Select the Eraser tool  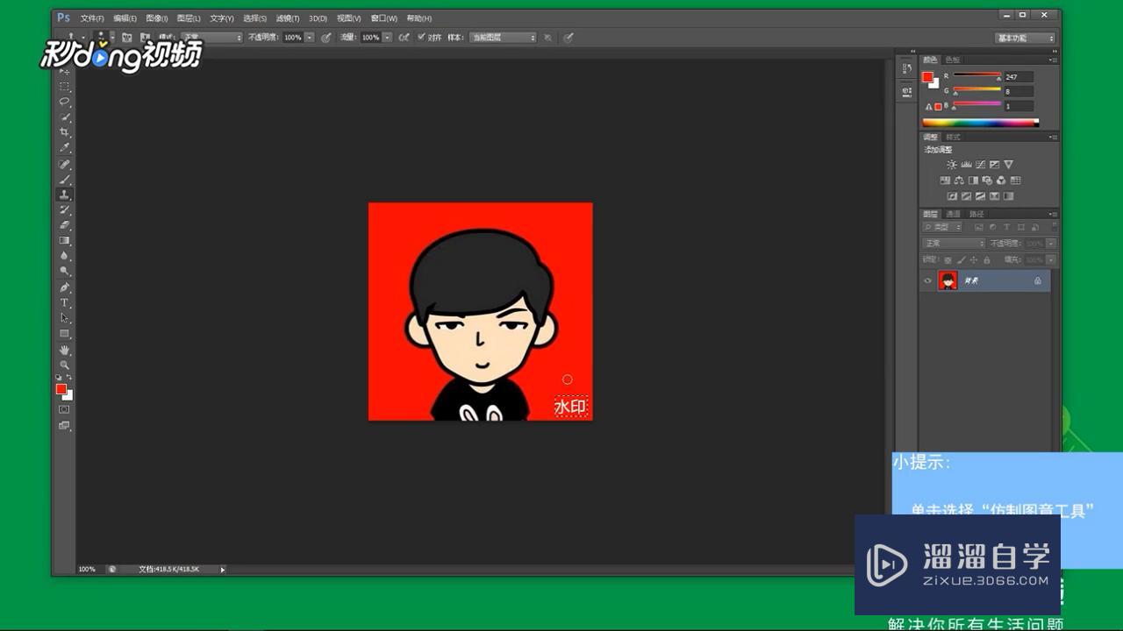click(64, 224)
